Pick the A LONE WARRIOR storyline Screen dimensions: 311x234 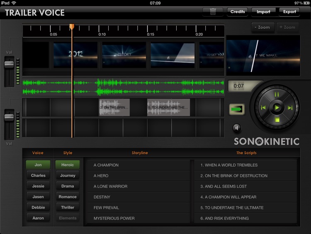(138, 187)
